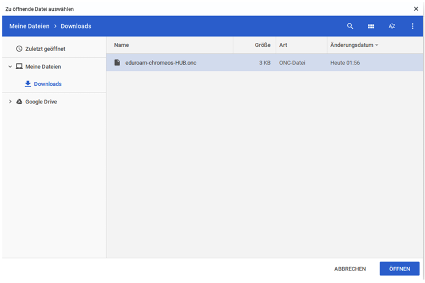Expand the Google Drive tree
Screen dimensions: 425x283
tap(10, 102)
